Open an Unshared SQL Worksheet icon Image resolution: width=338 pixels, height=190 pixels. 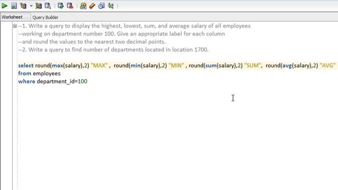83,6
